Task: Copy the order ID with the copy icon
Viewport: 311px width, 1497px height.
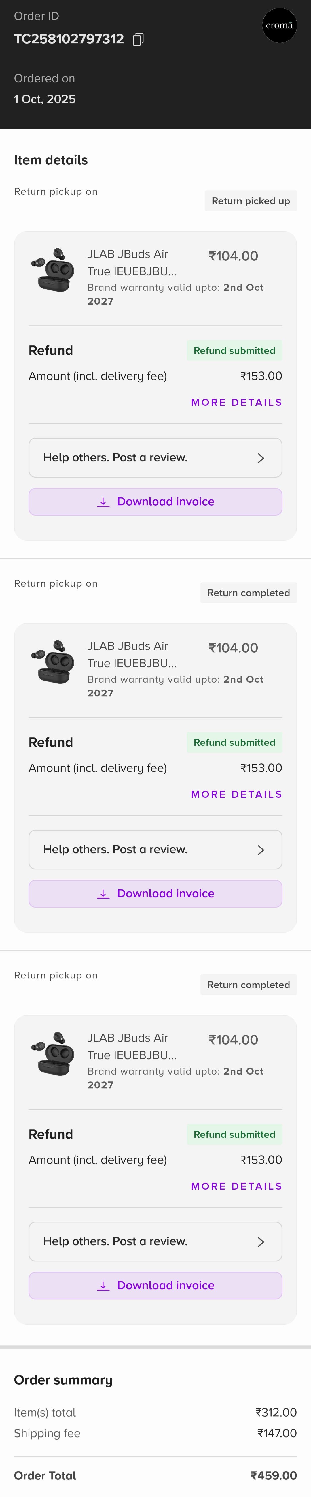Action: click(138, 39)
